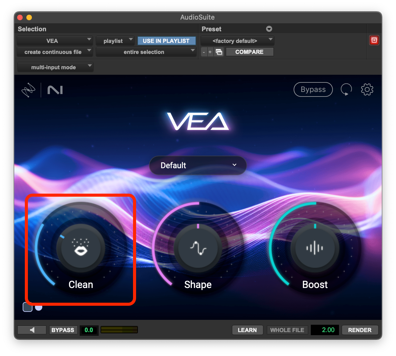The height and width of the screenshot is (356, 396).
Task: Open VEA settings gear
Action: [x=367, y=89]
